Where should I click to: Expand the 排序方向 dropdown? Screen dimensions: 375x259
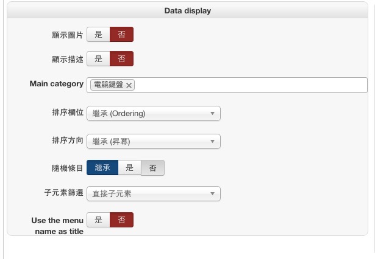tap(153, 142)
